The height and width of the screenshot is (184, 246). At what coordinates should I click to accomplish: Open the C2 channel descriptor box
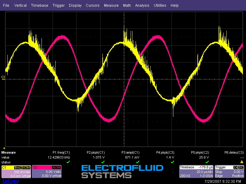(x=47, y=172)
